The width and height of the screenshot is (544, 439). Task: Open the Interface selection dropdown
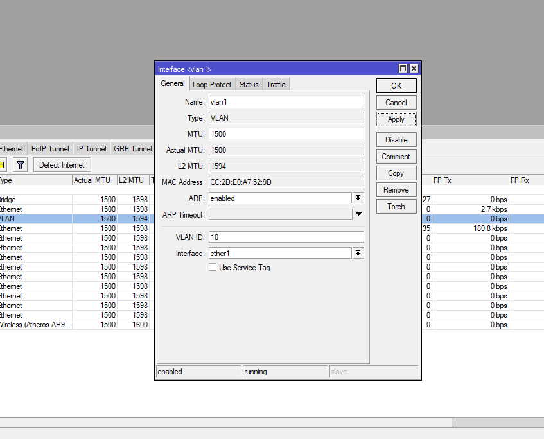click(358, 253)
